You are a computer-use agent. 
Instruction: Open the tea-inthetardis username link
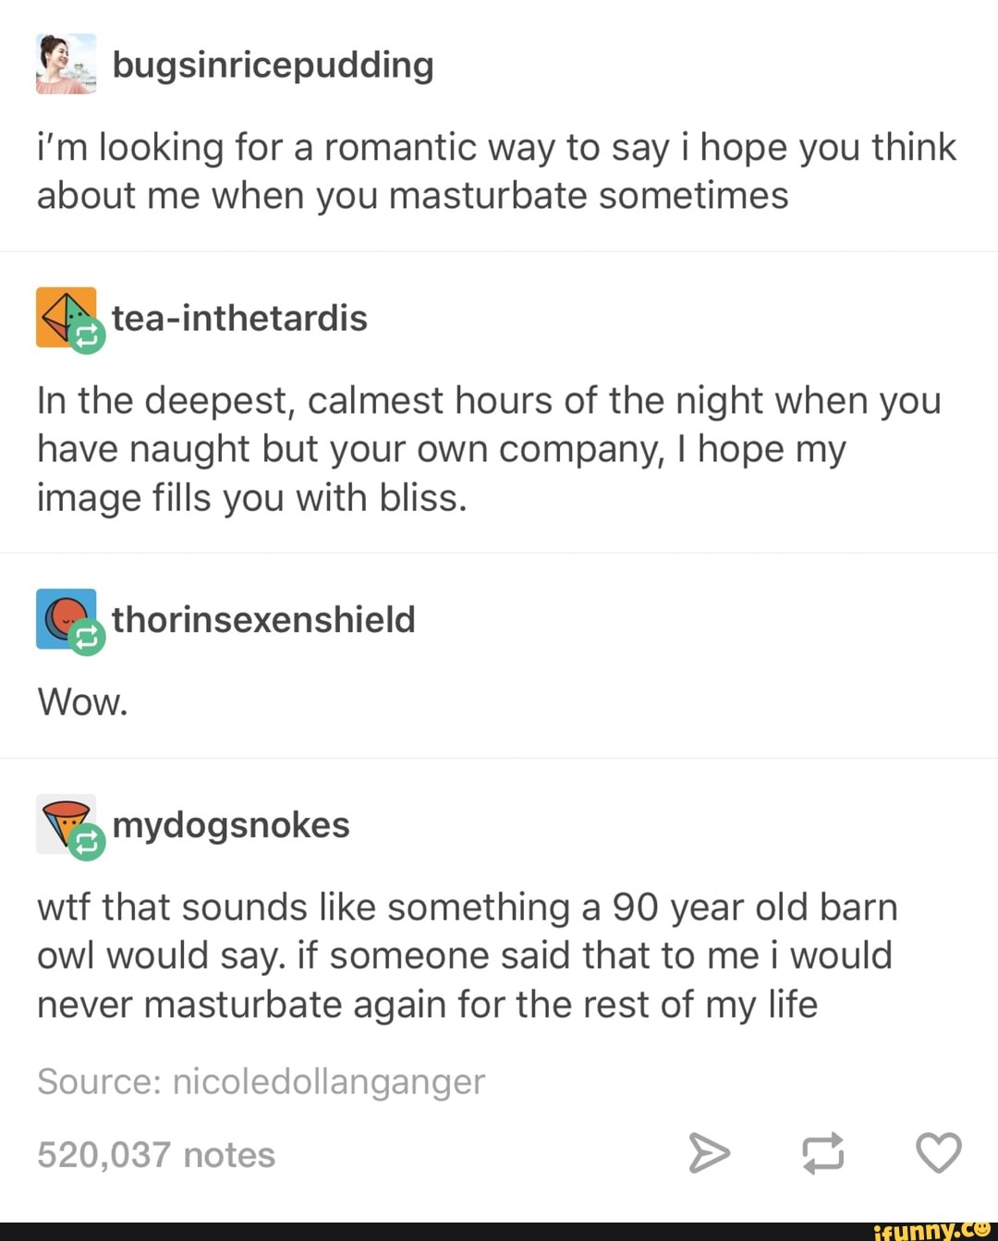[239, 318]
